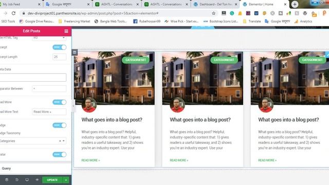Click the Meta Data input field

pos(33,78)
